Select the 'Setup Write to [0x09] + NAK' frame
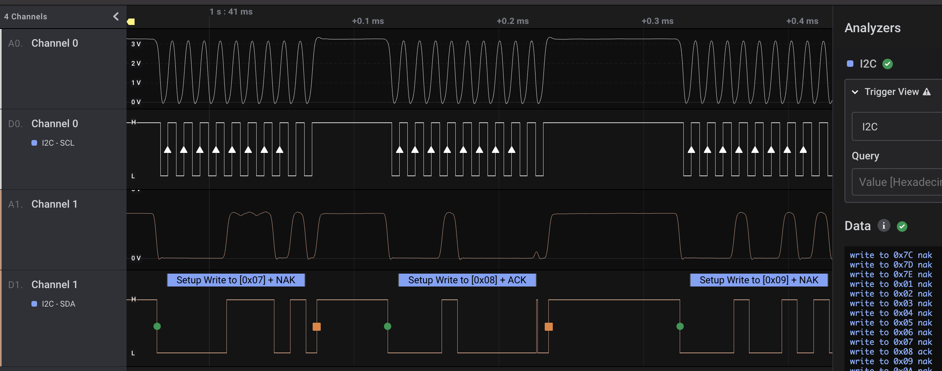The image size is (942, 371). pos(759,280)
